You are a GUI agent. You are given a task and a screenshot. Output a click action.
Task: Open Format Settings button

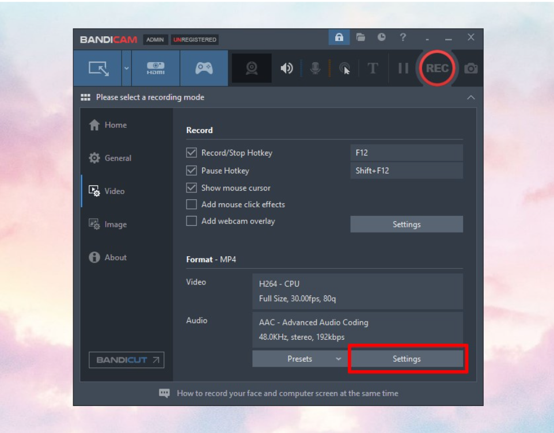pos(407,359)
